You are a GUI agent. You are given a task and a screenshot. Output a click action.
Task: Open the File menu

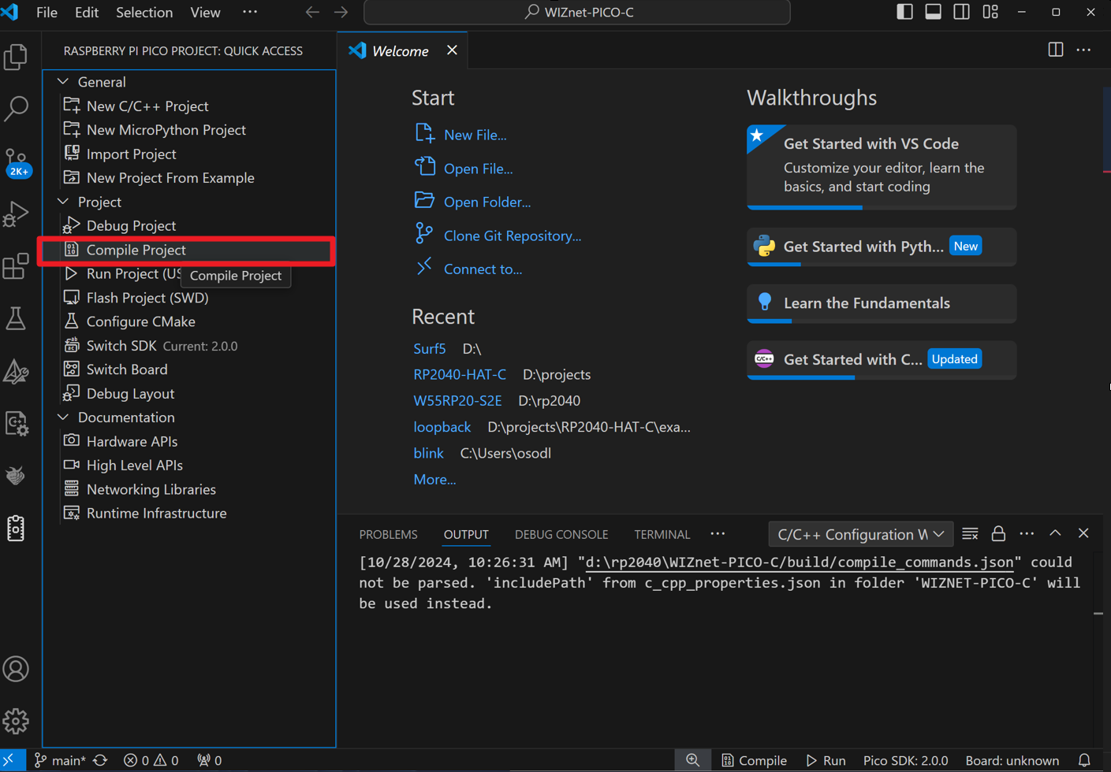tap(47, 12)
